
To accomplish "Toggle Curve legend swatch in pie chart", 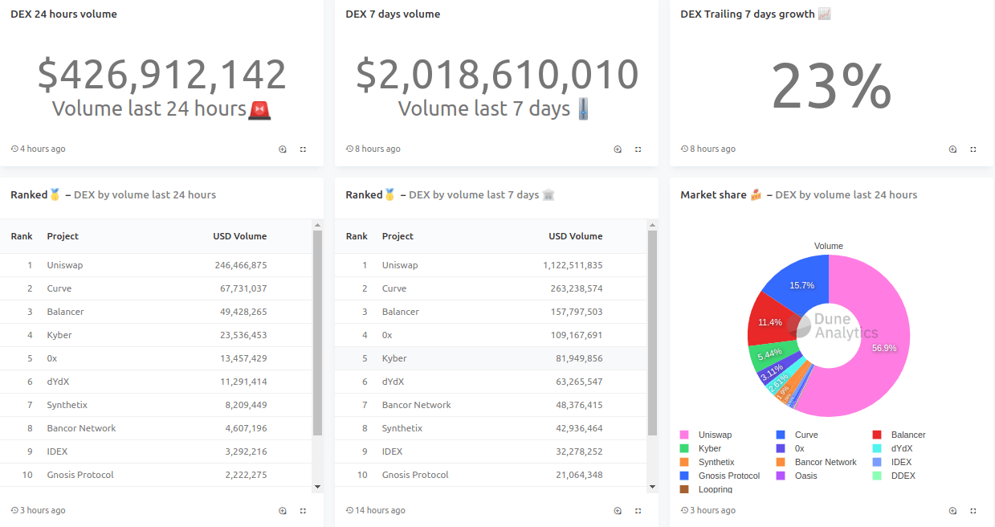I will (x=781, y=435).
